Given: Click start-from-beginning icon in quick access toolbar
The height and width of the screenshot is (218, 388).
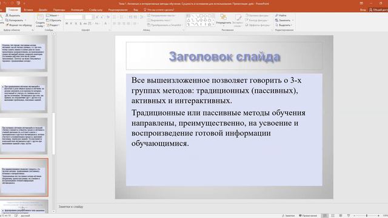Looking at the screenshot, I should (18, 4).
